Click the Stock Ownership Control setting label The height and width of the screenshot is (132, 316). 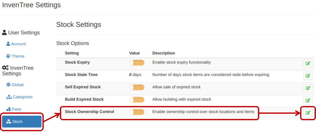click(89, 112)
